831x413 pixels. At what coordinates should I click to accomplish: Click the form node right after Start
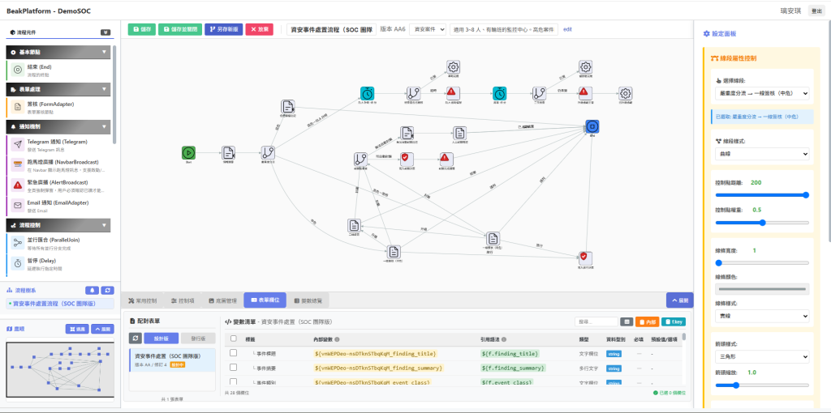[x=228, y=153]
